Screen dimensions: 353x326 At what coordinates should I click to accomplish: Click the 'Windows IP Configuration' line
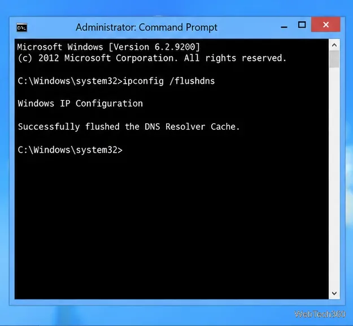coord(80,104)
